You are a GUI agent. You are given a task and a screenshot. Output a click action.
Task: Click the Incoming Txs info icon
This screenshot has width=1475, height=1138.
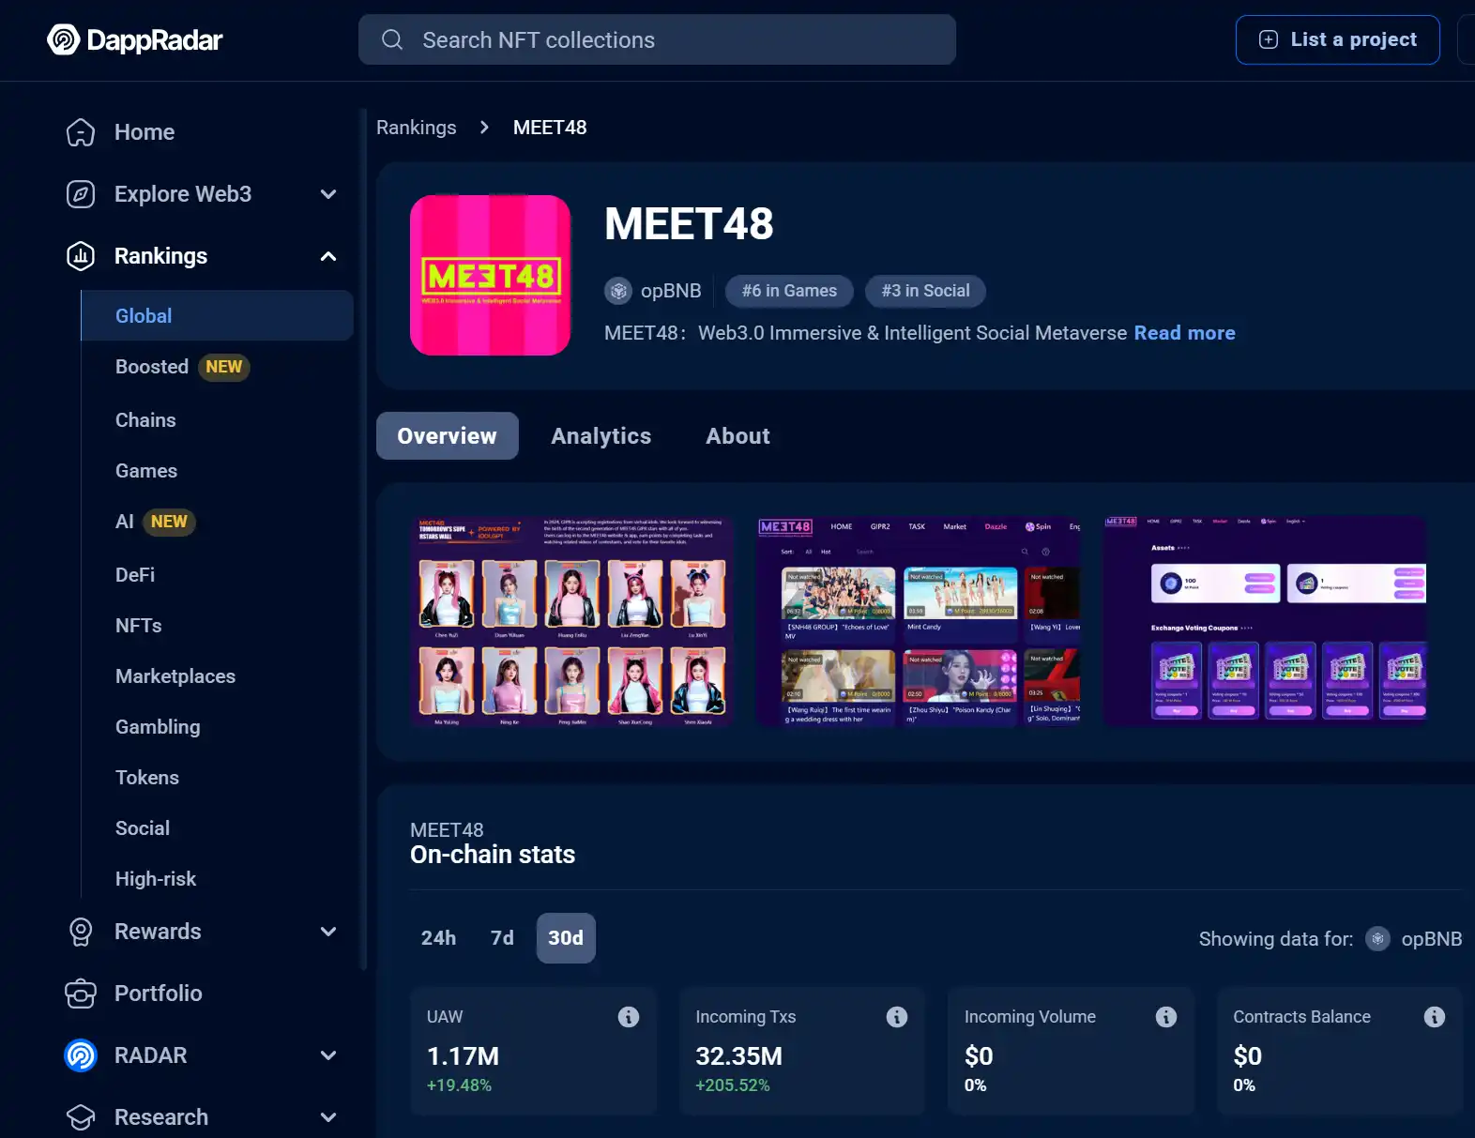click(897, 1017)
